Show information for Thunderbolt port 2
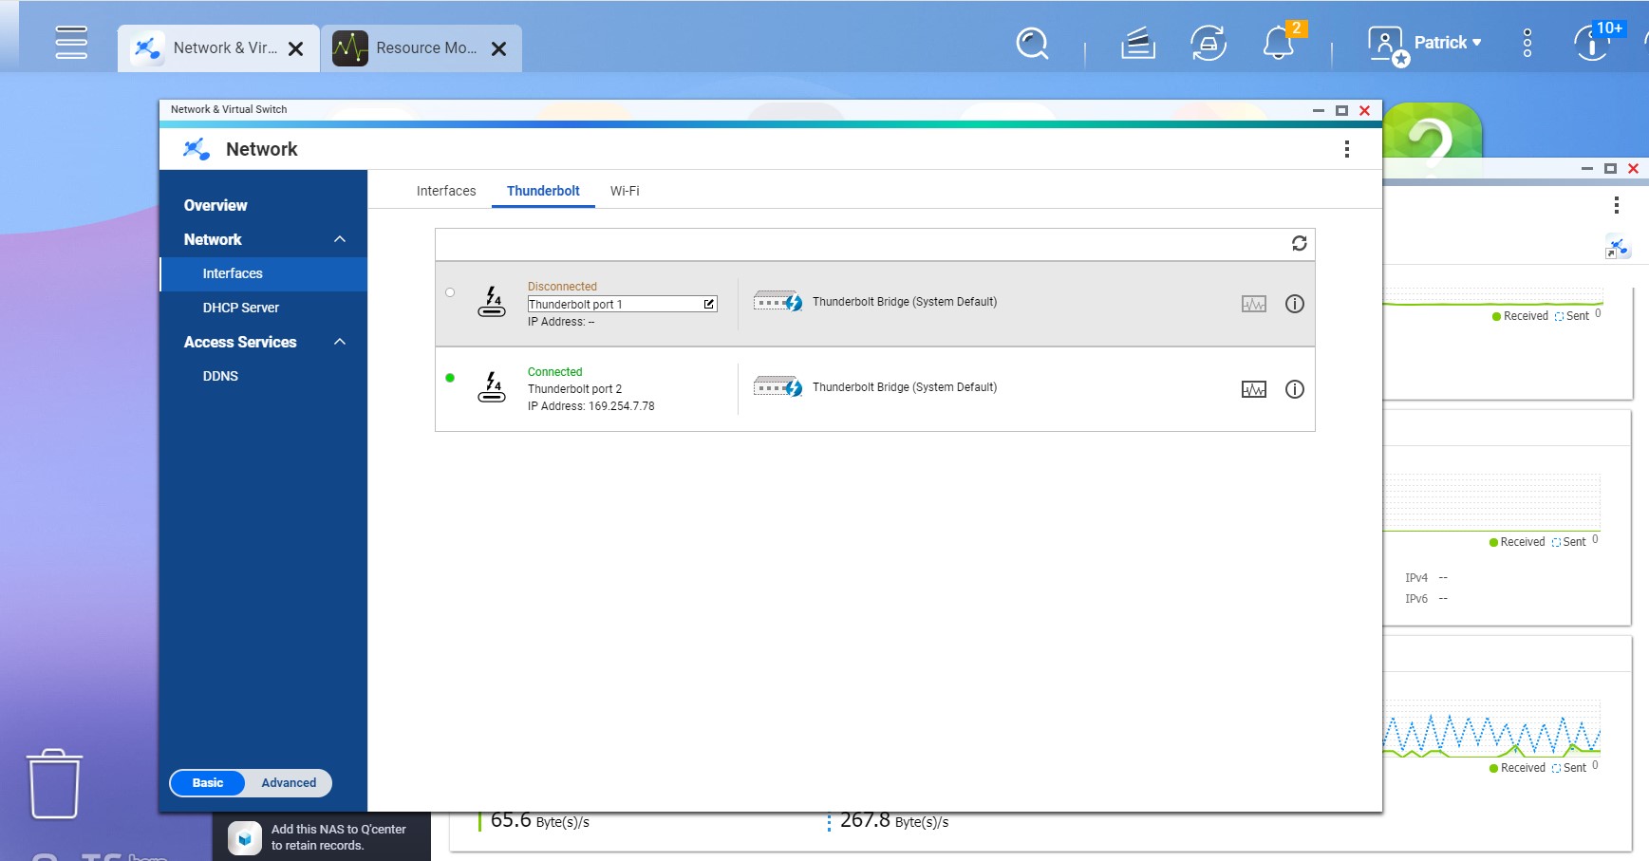Viewport: 1649px width, 861px height. tap(1295, 389)
